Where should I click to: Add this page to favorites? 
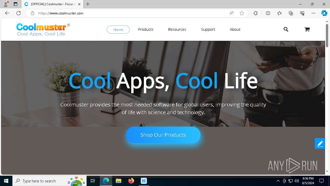242,13
